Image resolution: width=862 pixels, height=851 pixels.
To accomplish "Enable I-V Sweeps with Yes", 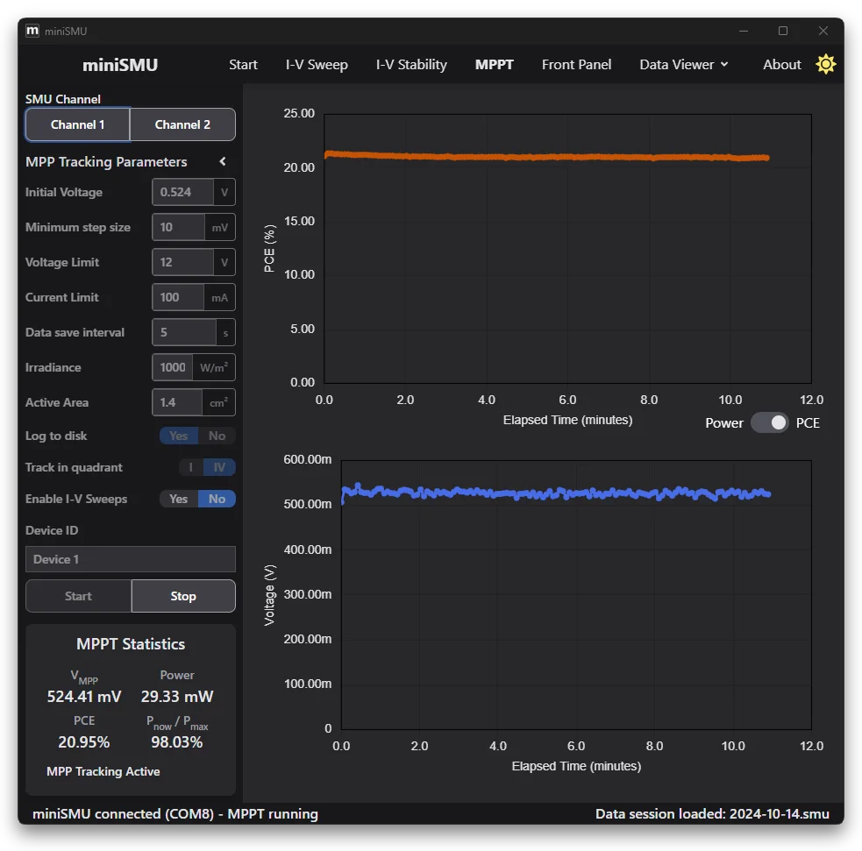I will point(179,499).
